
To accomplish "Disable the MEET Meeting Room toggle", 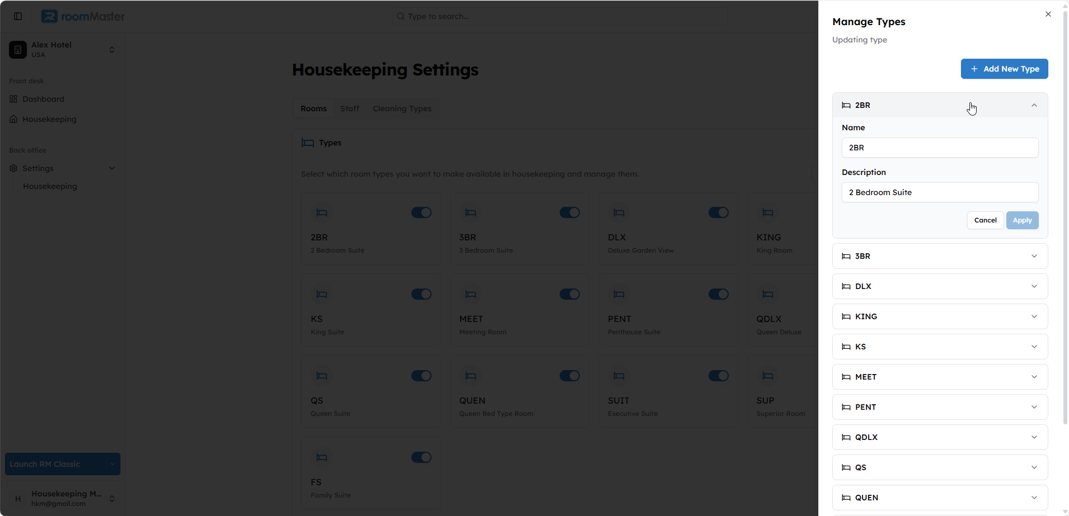I will click(x=570, y=294).
